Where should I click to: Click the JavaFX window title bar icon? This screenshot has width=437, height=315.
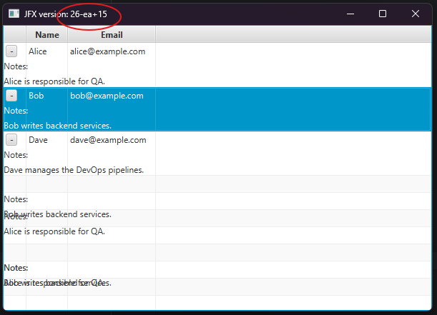(x=14, y=14)
